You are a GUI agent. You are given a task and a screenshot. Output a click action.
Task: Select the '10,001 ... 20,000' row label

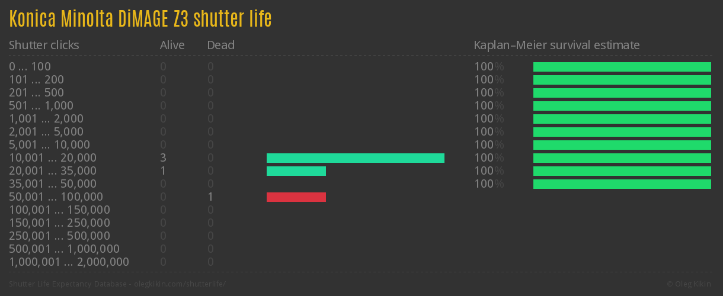click(53, 158)
